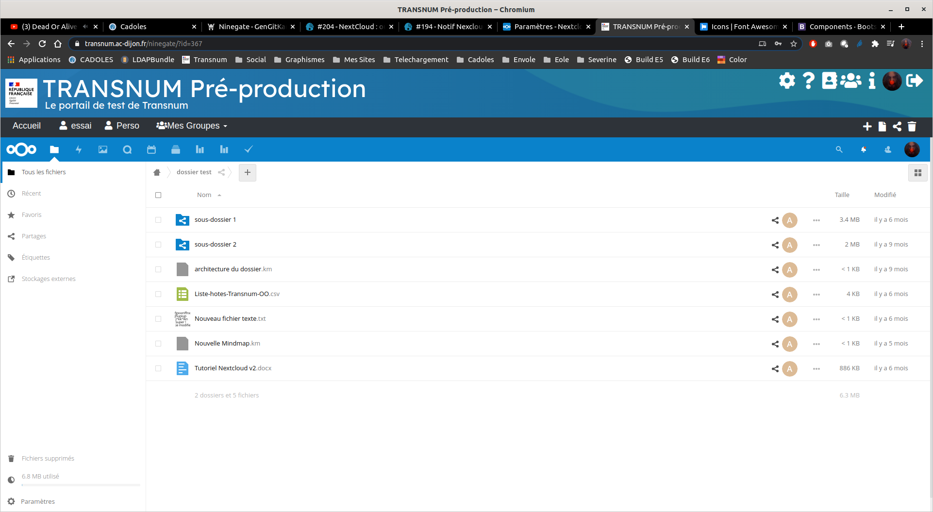
Task: Open Fichiers supprimés in the sidebar
Action: coord(48,458)
